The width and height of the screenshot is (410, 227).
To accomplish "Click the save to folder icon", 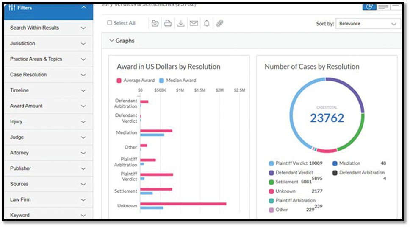I will pos(155,24).
